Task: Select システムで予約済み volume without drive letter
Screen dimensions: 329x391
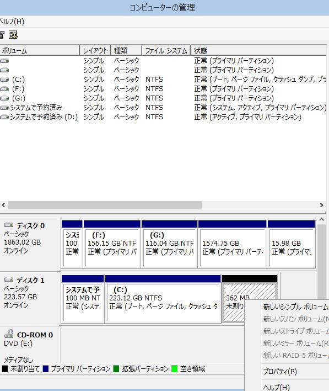Action: [36, 108]
